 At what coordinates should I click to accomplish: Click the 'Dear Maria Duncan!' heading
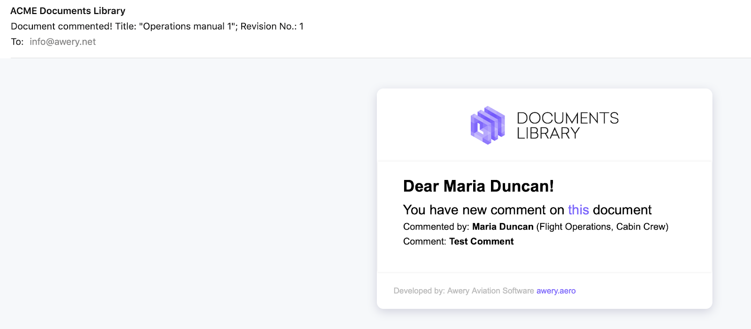pos(478,186)
